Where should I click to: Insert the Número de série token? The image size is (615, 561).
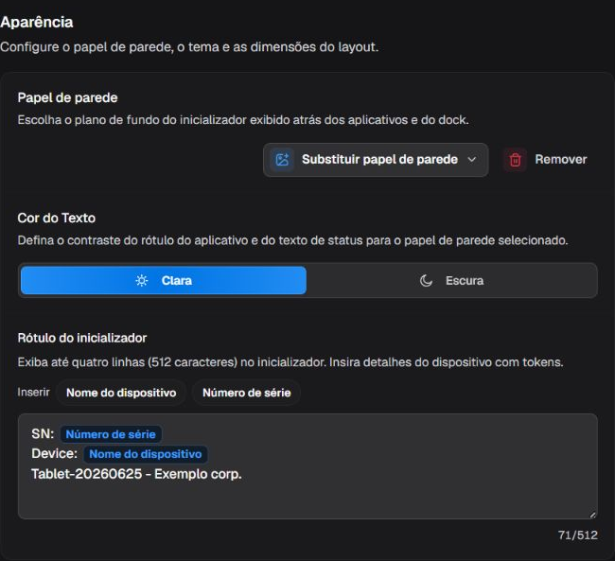[246, 393]
